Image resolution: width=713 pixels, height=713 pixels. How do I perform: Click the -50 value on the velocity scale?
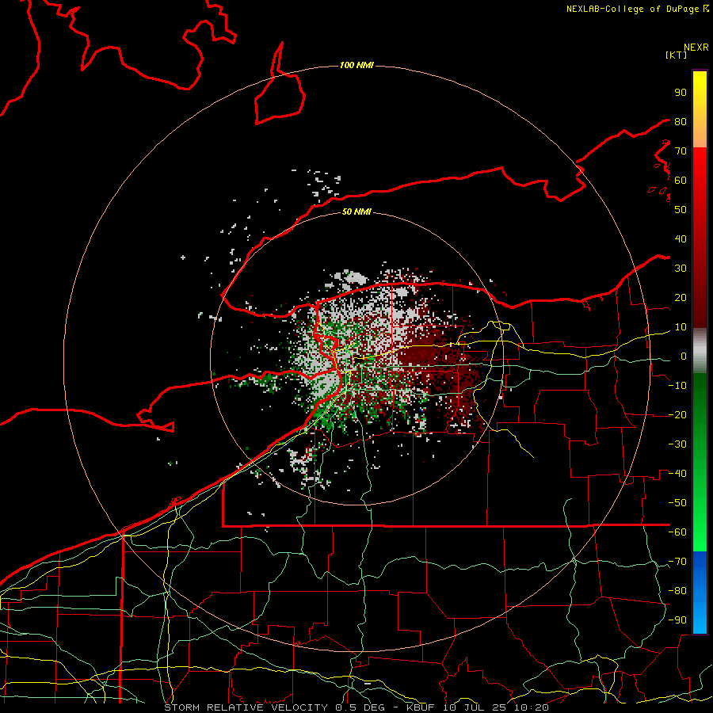677,503
